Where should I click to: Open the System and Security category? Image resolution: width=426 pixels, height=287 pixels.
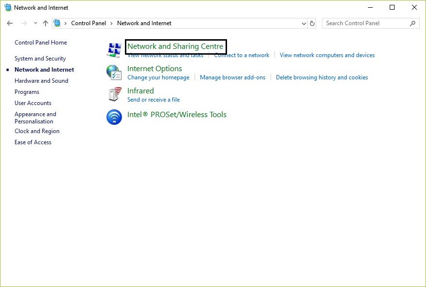[x=41, y=58]
